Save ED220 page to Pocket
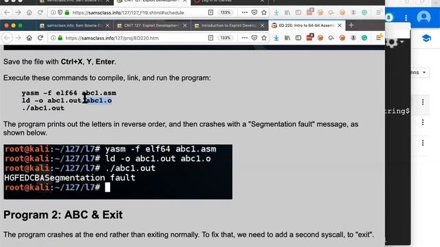This screenshot has height=247, width=440. [x=254, y=38]
